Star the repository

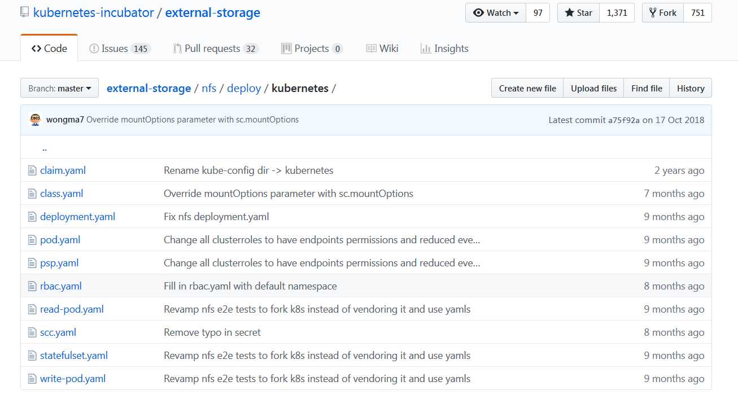[x=578, y=12]
